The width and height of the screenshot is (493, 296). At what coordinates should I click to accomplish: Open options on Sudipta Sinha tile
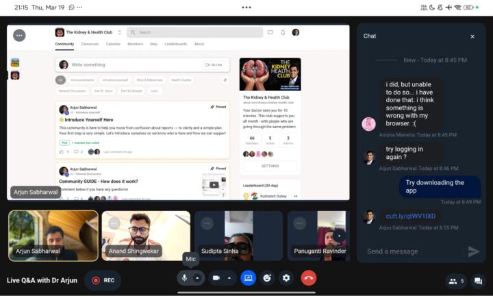tap(207, 223)
